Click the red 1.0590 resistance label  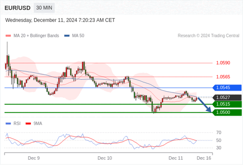pyautogui.click(x=223, y=63)
